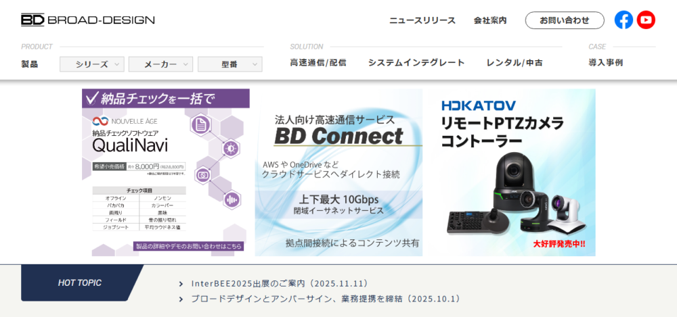
Task: Open the YouTube channel icon
Action: 646,20
